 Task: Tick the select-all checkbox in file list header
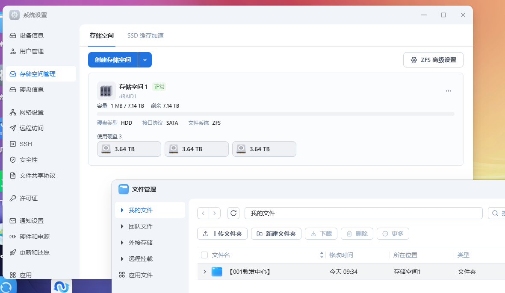(204, 255)
